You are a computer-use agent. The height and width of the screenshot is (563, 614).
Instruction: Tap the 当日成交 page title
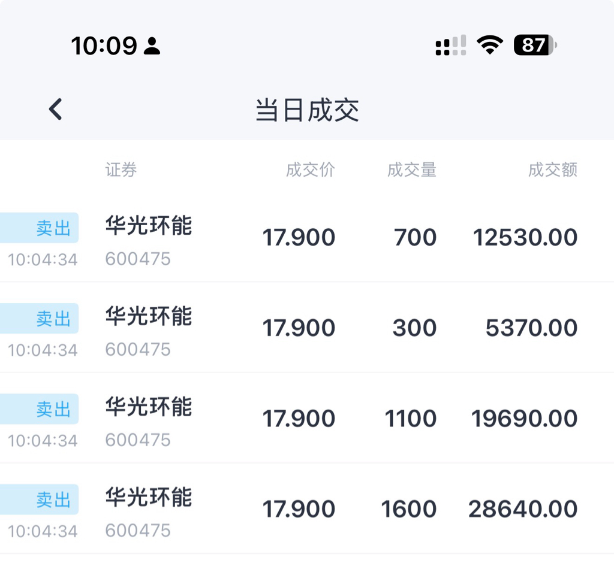click(307, 111)
